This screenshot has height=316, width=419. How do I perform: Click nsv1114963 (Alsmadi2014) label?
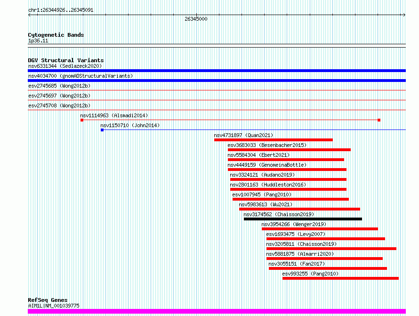click(114, 115)
